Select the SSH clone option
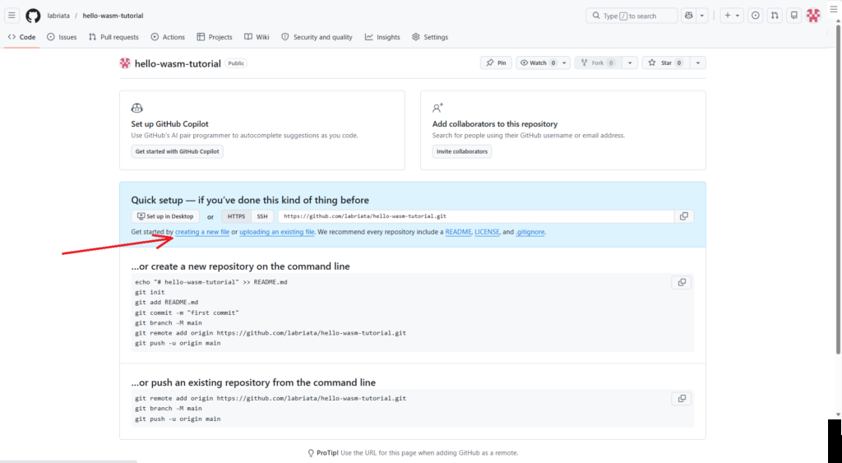842x463 pixels. pyautogui.click(x=262, y=216)
